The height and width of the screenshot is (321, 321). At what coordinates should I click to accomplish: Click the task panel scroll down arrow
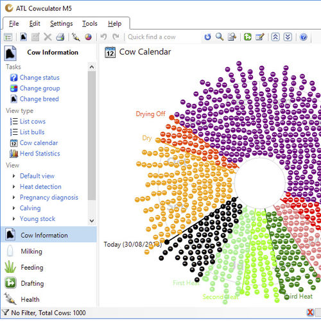tap(92, 220)
